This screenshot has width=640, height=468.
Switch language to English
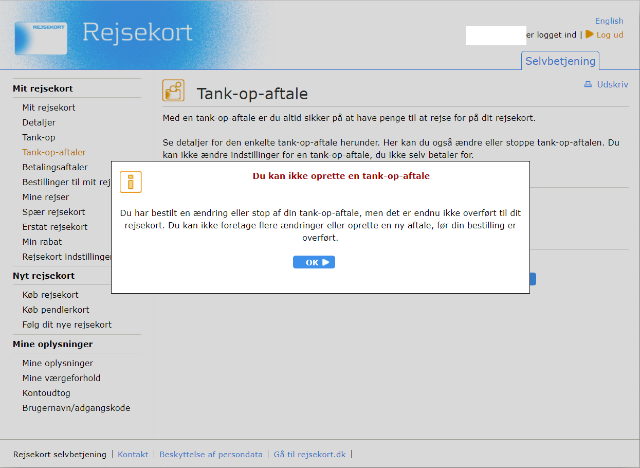click(x=609, y=21)
